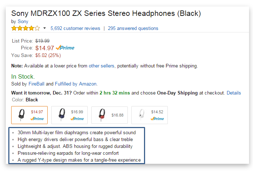Click the black headphones thumbnail image

21,115
